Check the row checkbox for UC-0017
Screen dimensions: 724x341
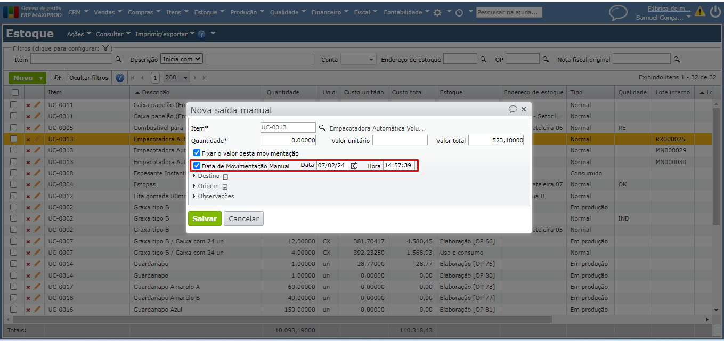point(14,287)
